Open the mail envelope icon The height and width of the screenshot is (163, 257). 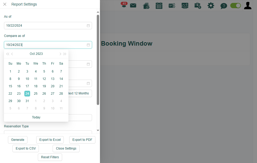133,6
